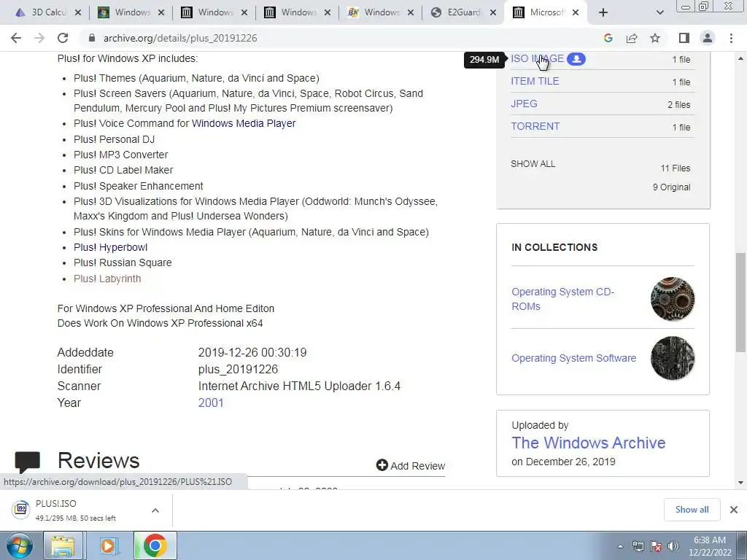Open the Chrome three-dot menu

(x=731, y=38)
